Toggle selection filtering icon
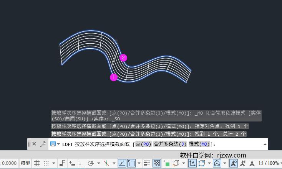 (x=202, y=163)
